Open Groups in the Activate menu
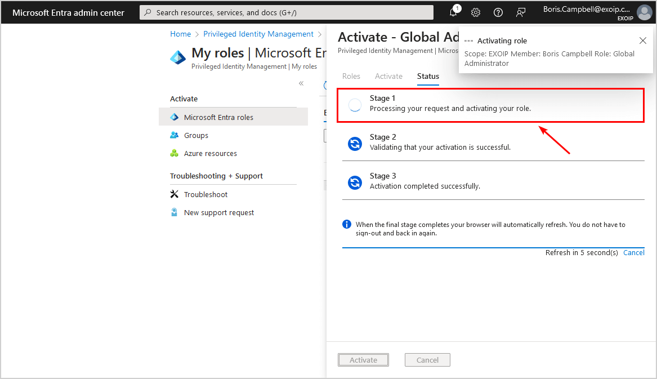 [x=196, y=135]
